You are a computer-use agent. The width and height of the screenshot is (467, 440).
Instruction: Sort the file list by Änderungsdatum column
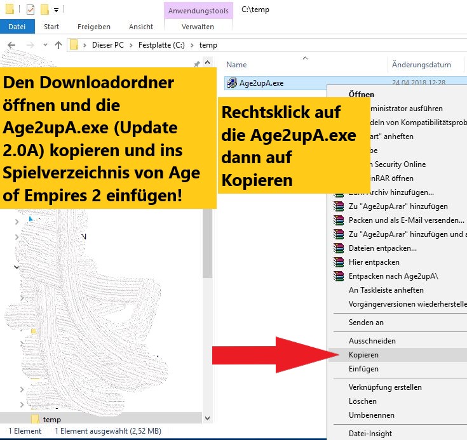coord(421,65)
